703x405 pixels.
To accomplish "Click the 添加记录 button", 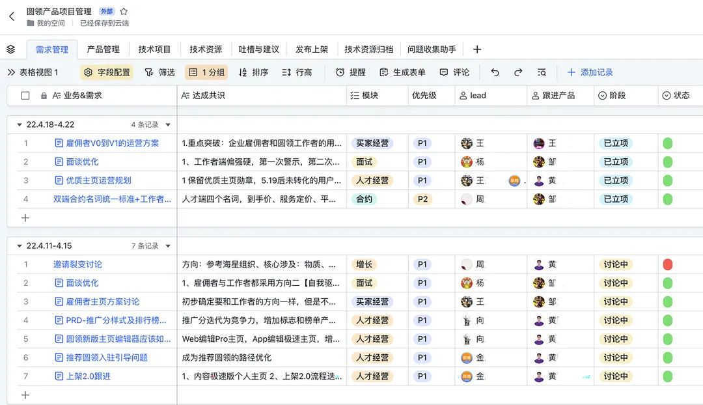I will tap(590, 72).
